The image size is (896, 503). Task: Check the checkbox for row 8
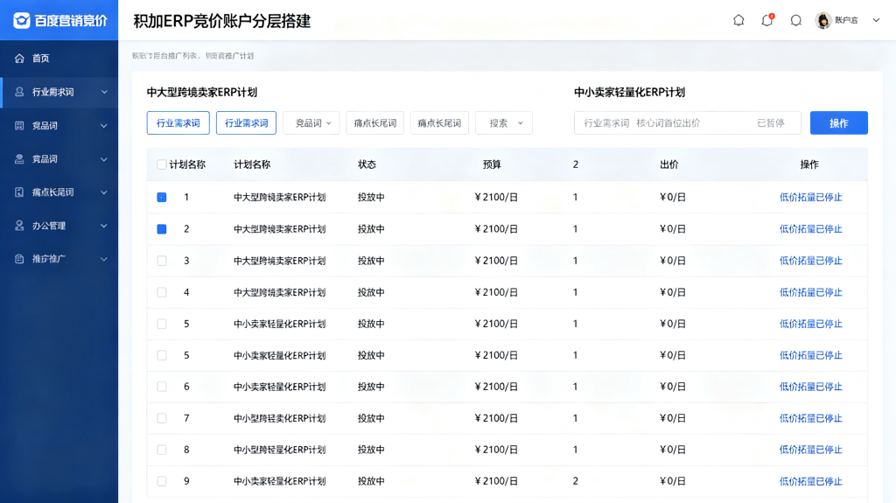(162, 450)
